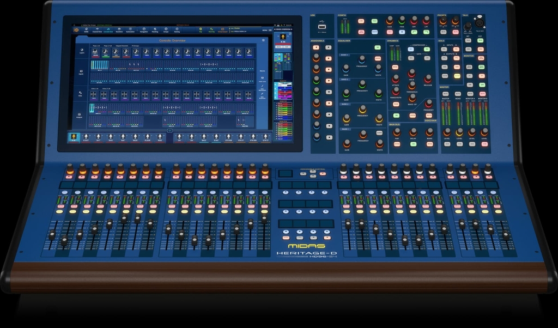
Task: Select the B MIC channel microphone icon
Action: pyautogui.click(x=216, y=137)
